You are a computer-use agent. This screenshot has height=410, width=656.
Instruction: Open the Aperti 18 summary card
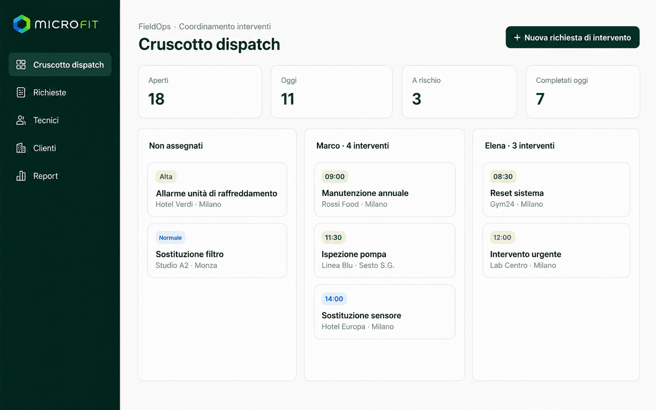click(x=200, y=92)
